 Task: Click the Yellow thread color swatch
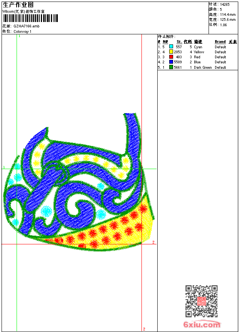(171, 52)
